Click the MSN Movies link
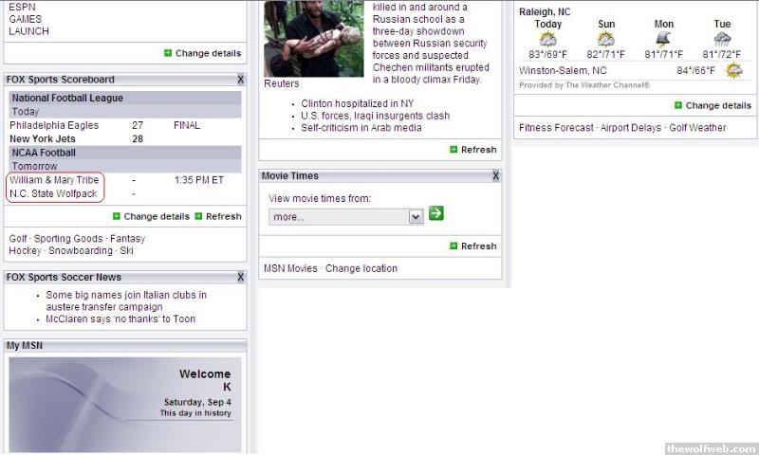This screenshot has height=455, width=759. pos(290,268)
